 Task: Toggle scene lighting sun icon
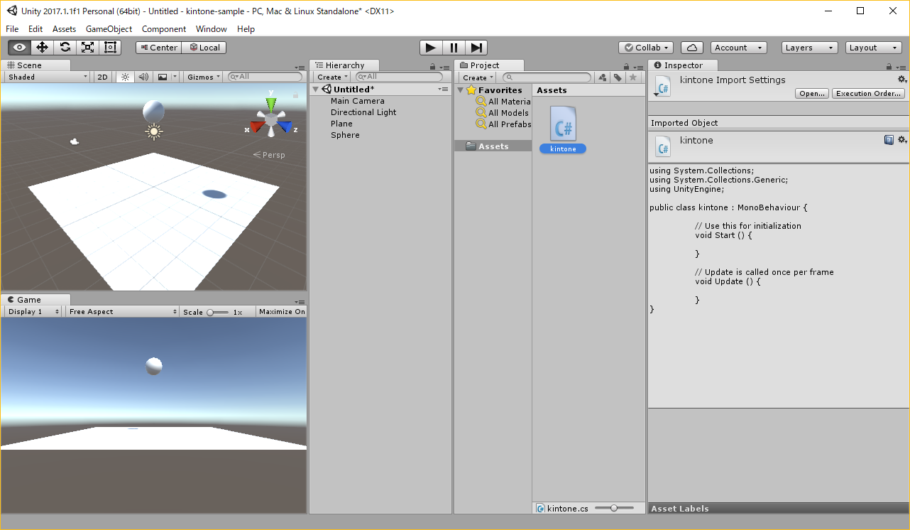[125, 77]
